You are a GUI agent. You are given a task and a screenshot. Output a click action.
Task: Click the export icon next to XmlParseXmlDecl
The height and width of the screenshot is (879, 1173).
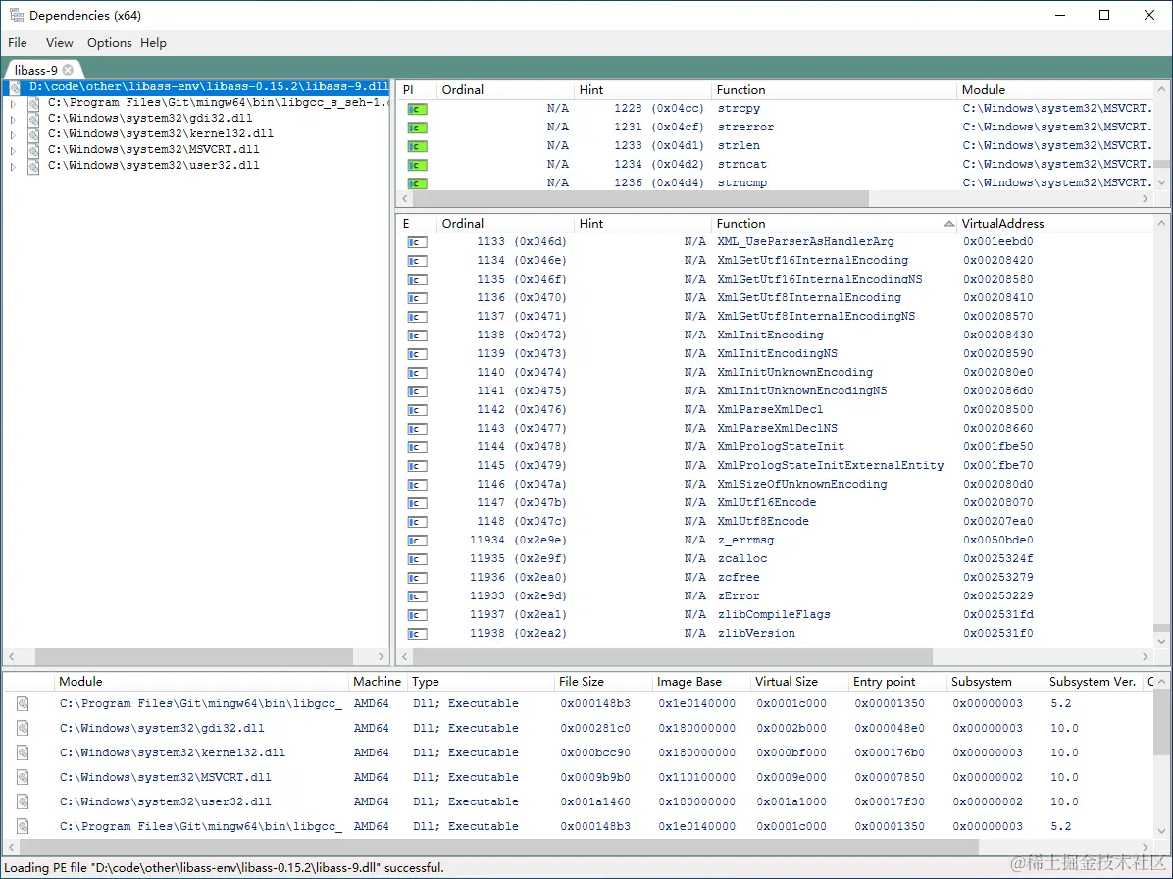point(417,409)
